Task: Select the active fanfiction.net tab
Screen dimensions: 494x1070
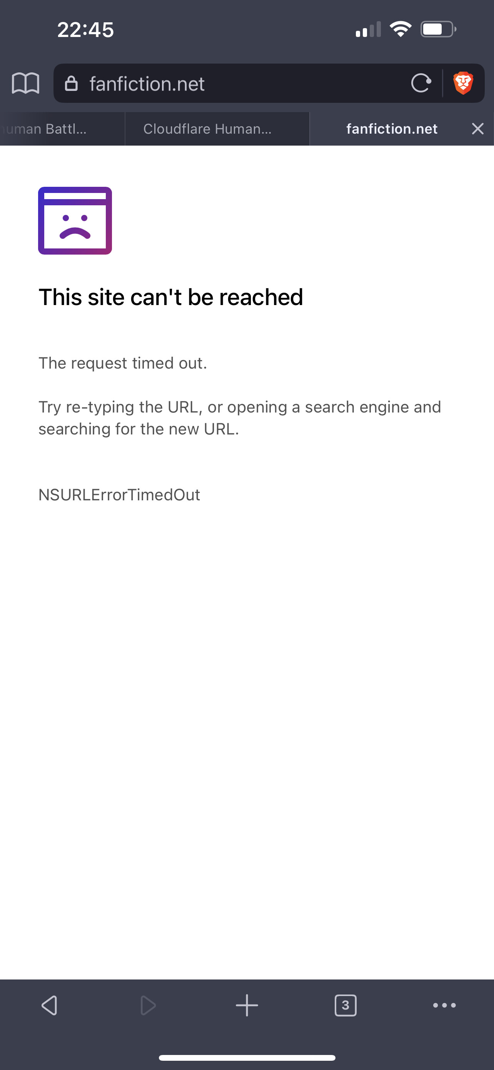Action: [392, 129]
